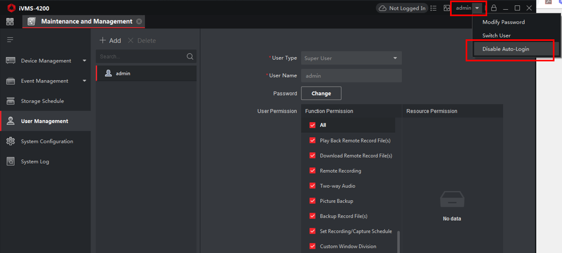
Task: Close the Maintenance and Management tab
Action: point(139,22)
